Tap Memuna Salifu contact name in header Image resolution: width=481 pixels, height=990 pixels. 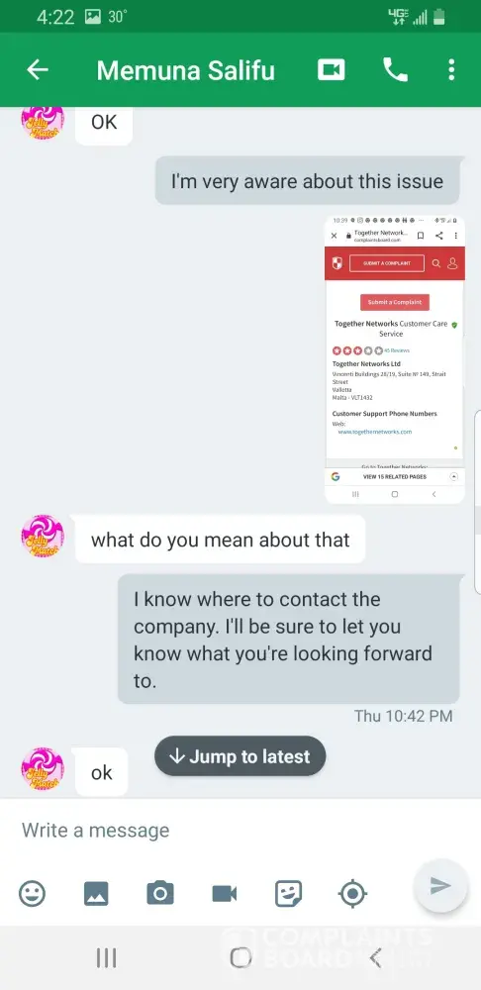coord(186,70)
